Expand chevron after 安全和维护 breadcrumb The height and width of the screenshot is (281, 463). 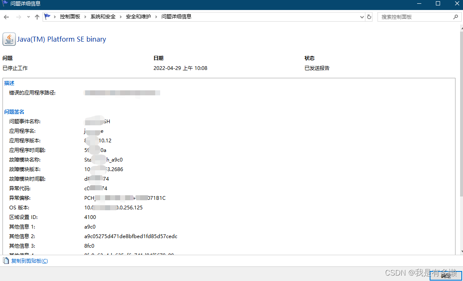(156, 17)
